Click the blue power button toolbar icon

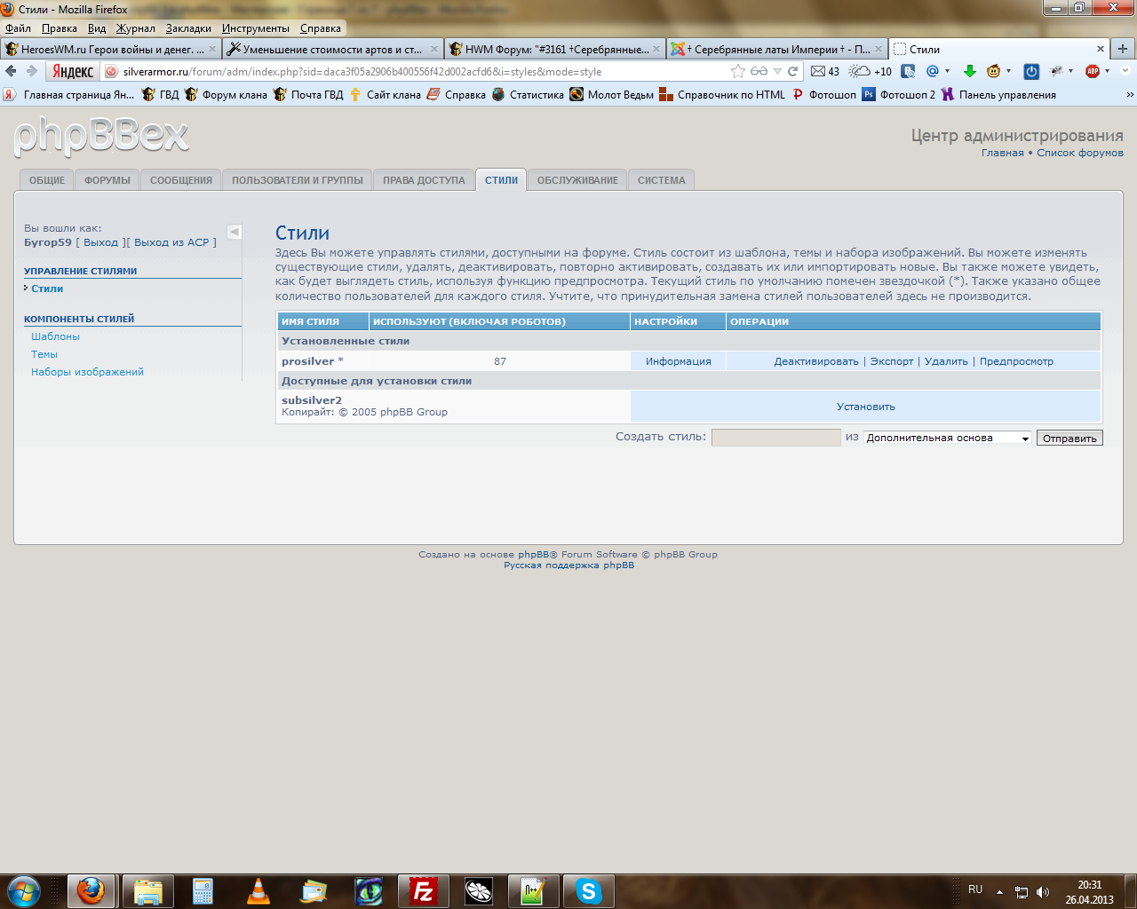(1031, 71)
